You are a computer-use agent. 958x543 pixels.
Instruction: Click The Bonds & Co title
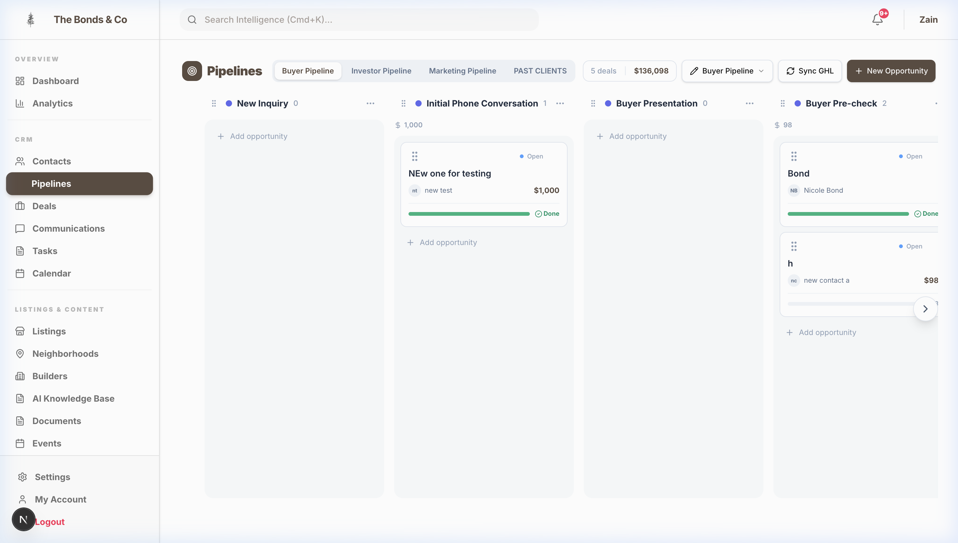[x=90, y=19]
